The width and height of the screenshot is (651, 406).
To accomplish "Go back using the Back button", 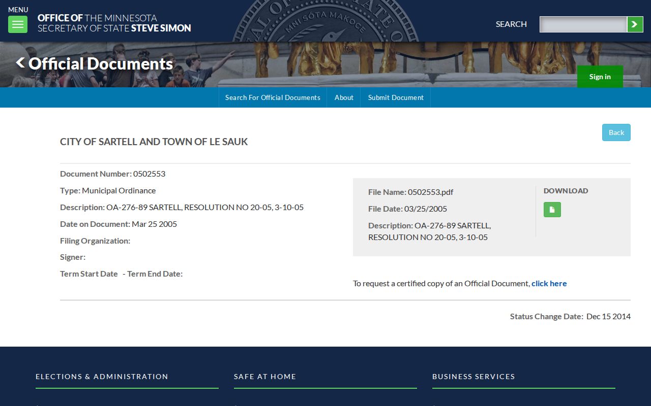I will point(616,132).
